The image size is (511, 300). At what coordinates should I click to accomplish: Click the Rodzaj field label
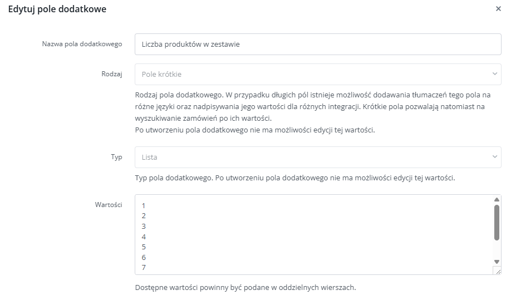pos(112,74)
